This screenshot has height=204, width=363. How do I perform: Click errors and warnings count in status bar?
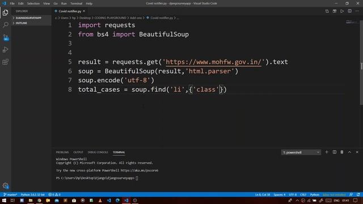[x=54, y=194]
